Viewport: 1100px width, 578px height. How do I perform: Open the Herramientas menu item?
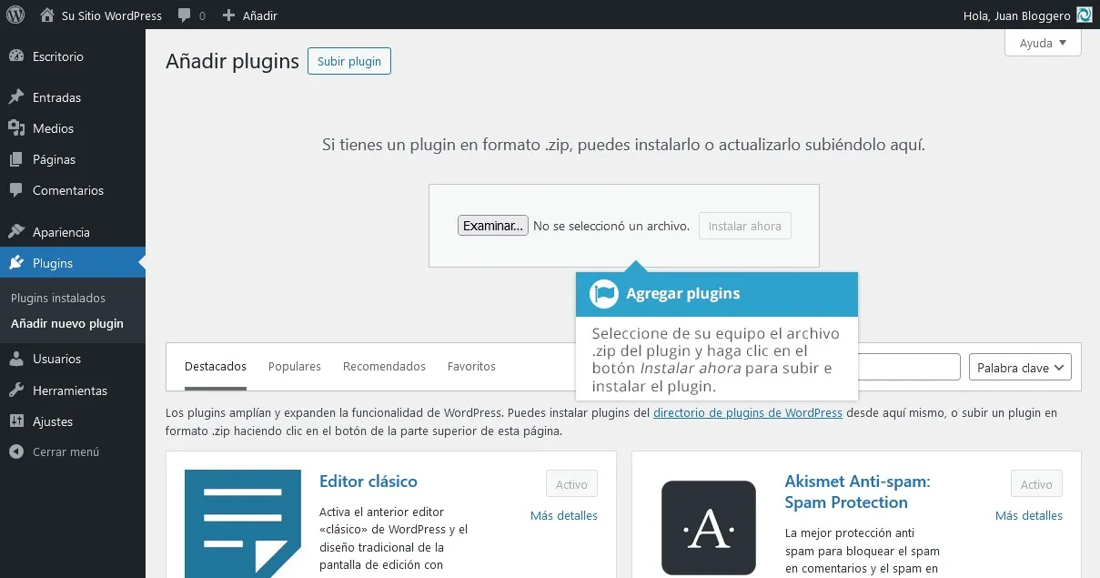click(x=73, y=390)
